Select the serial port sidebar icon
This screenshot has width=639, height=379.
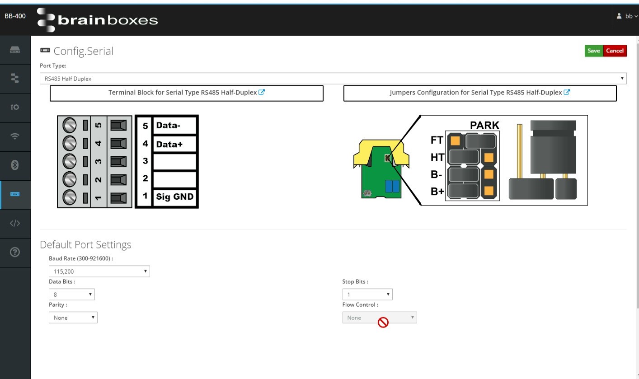(x=15, y=194)
